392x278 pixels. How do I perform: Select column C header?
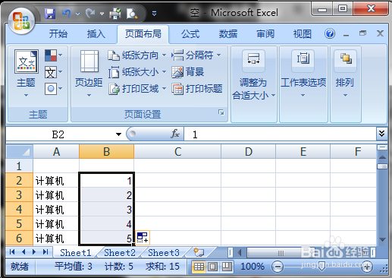point(177,152)
